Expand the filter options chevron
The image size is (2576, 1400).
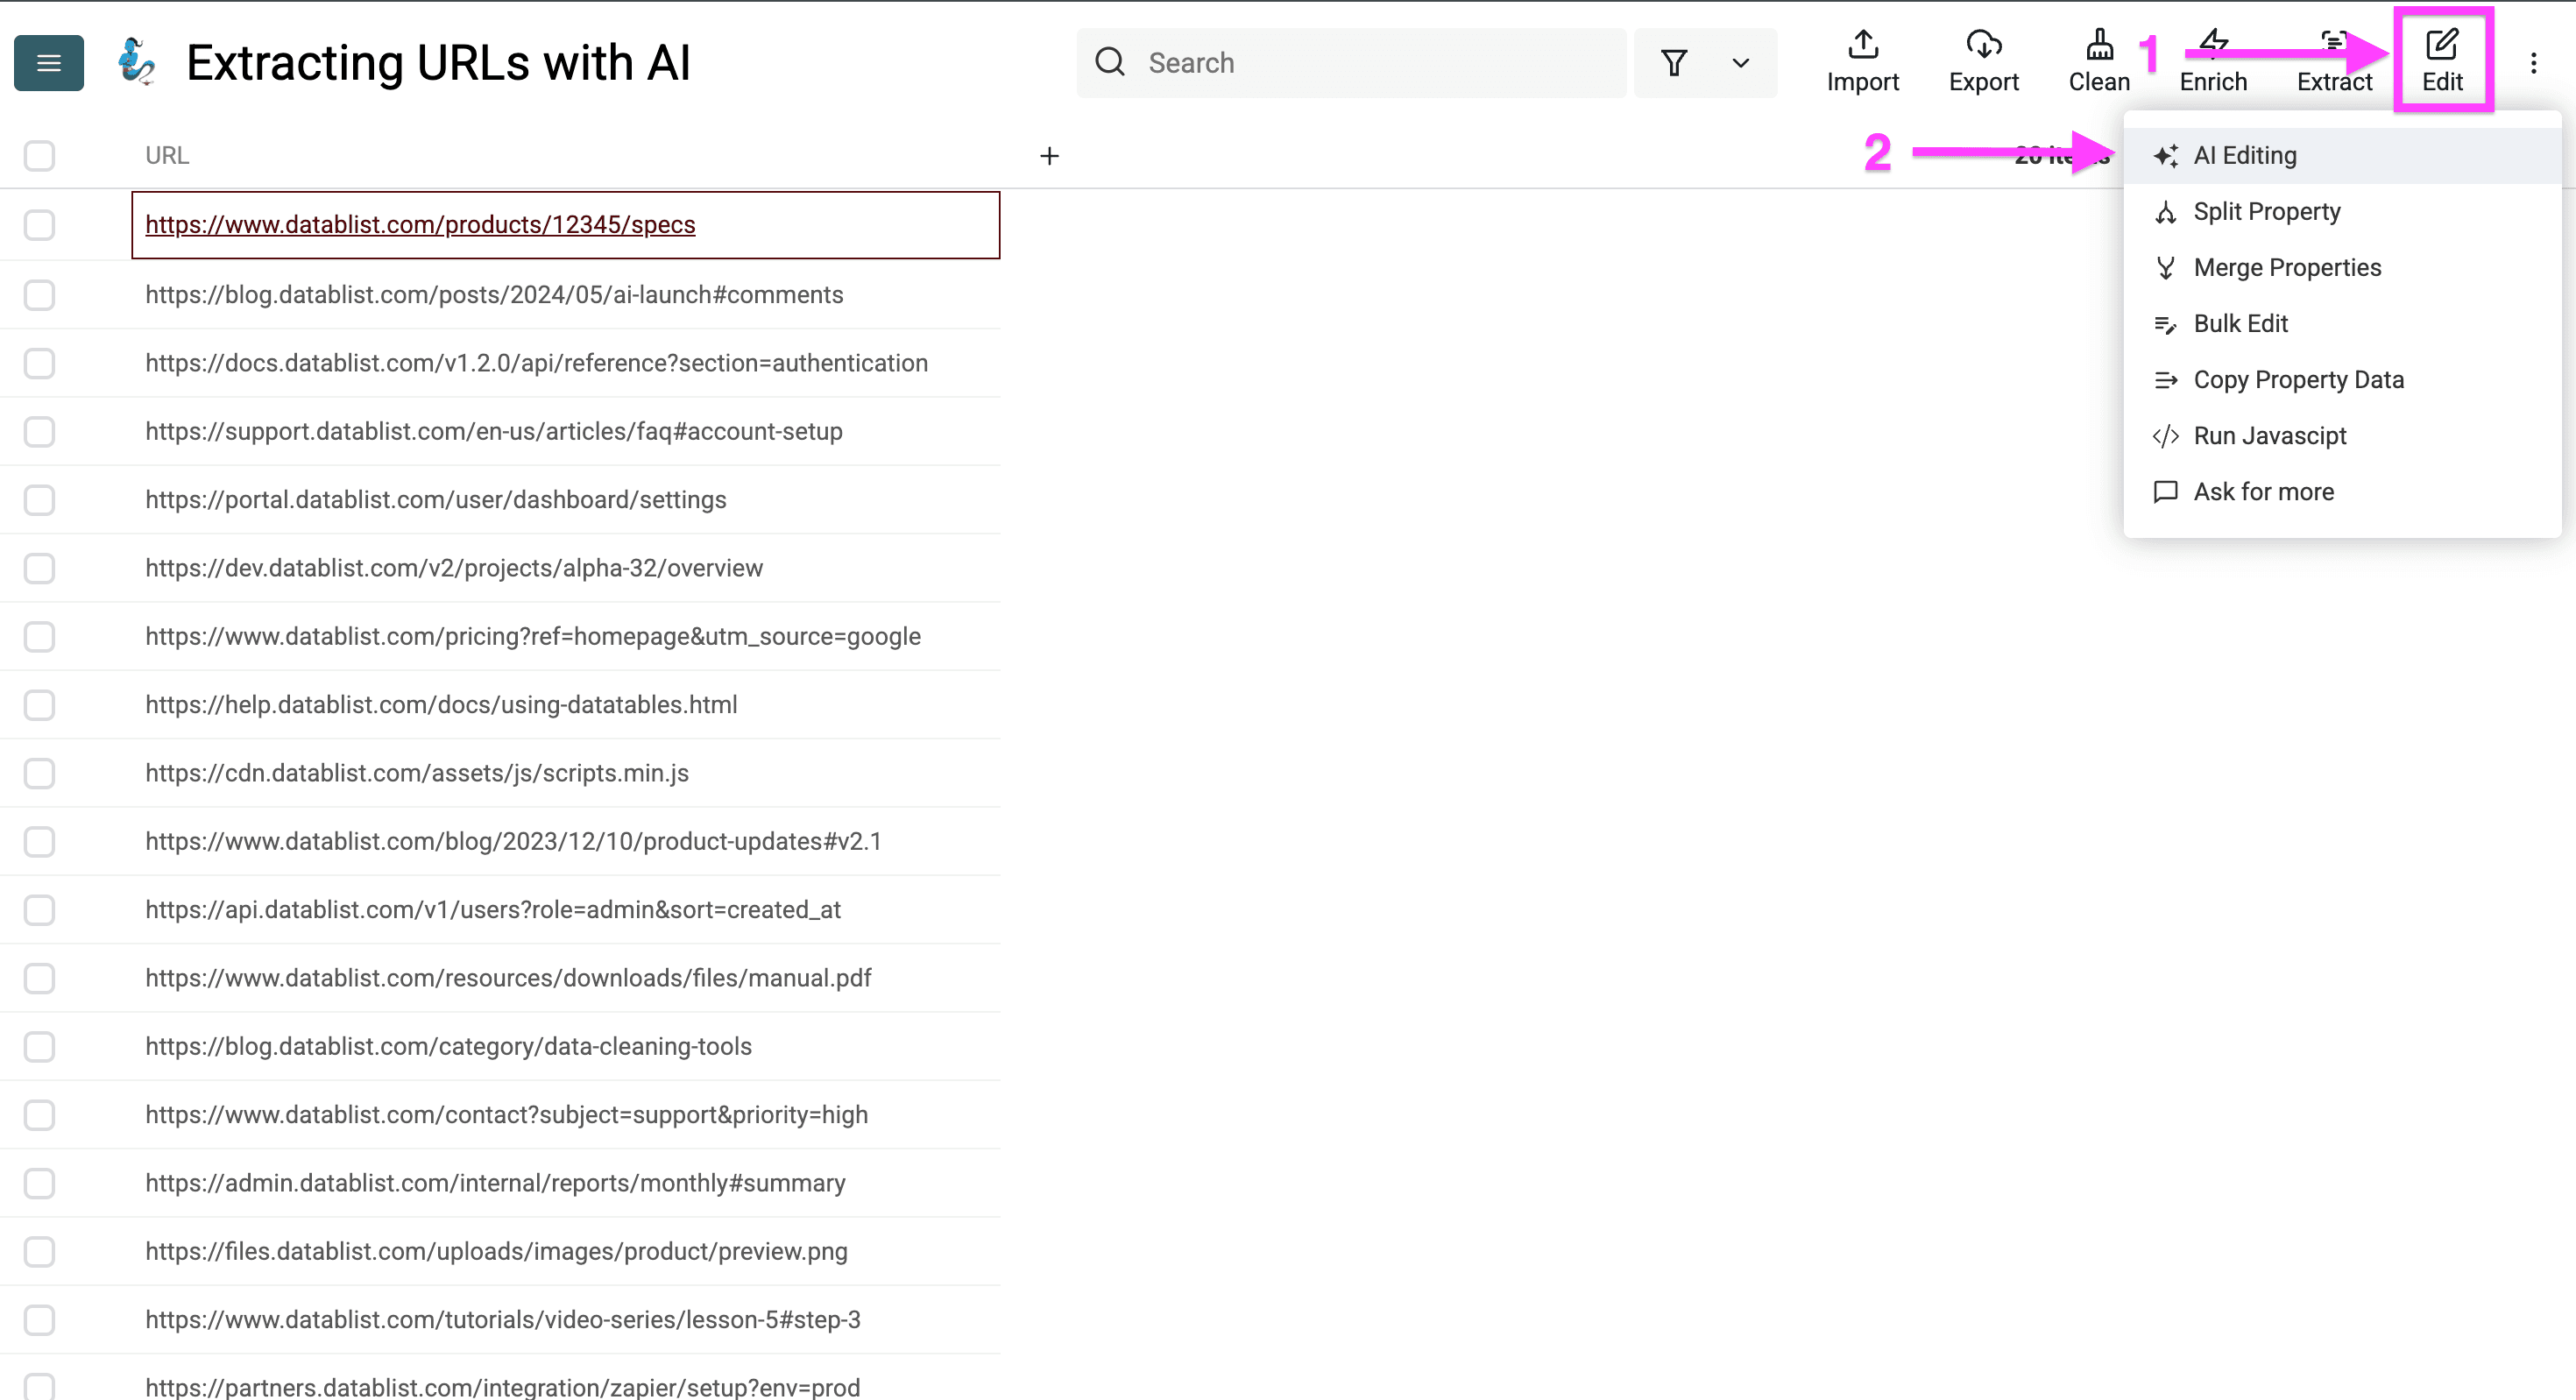tap(1738, 62)
